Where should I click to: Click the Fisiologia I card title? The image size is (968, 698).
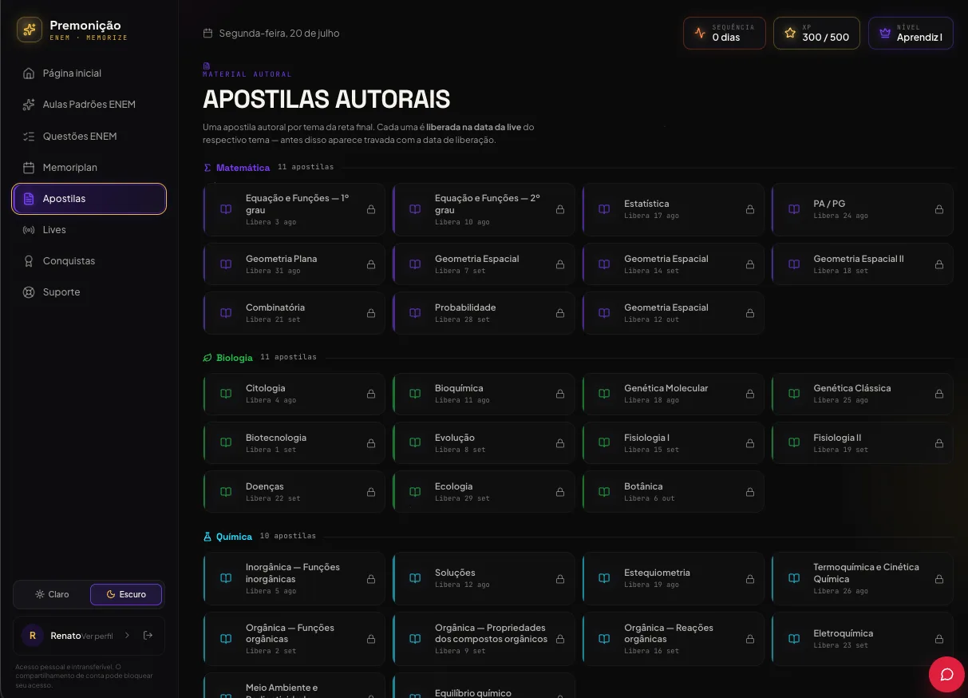pyautogui.click(x=646, y=438)
